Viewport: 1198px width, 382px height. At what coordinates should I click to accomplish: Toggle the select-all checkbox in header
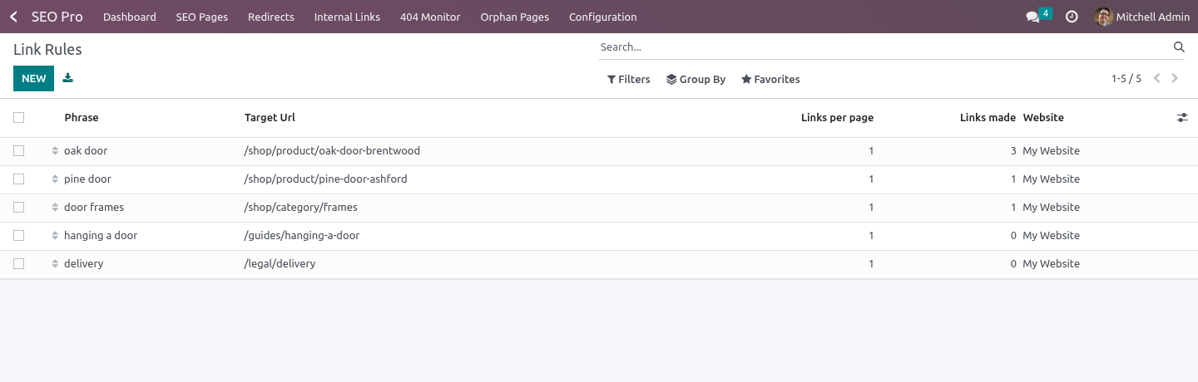point(18,118)
